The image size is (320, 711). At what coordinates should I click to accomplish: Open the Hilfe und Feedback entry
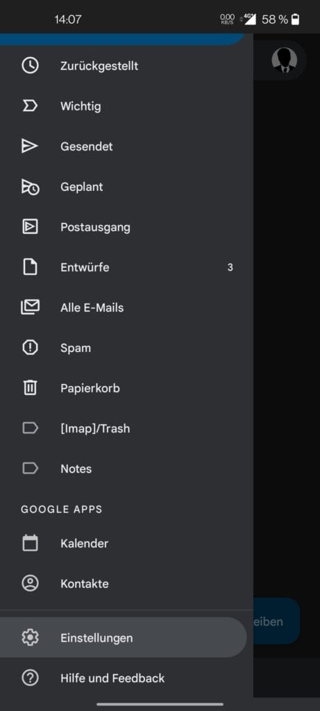(126, 678)
